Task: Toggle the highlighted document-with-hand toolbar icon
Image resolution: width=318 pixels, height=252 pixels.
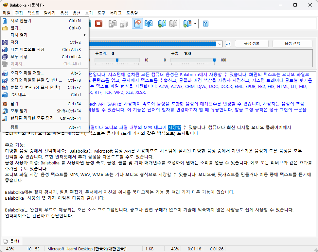Action: click(x=137, y=24)
